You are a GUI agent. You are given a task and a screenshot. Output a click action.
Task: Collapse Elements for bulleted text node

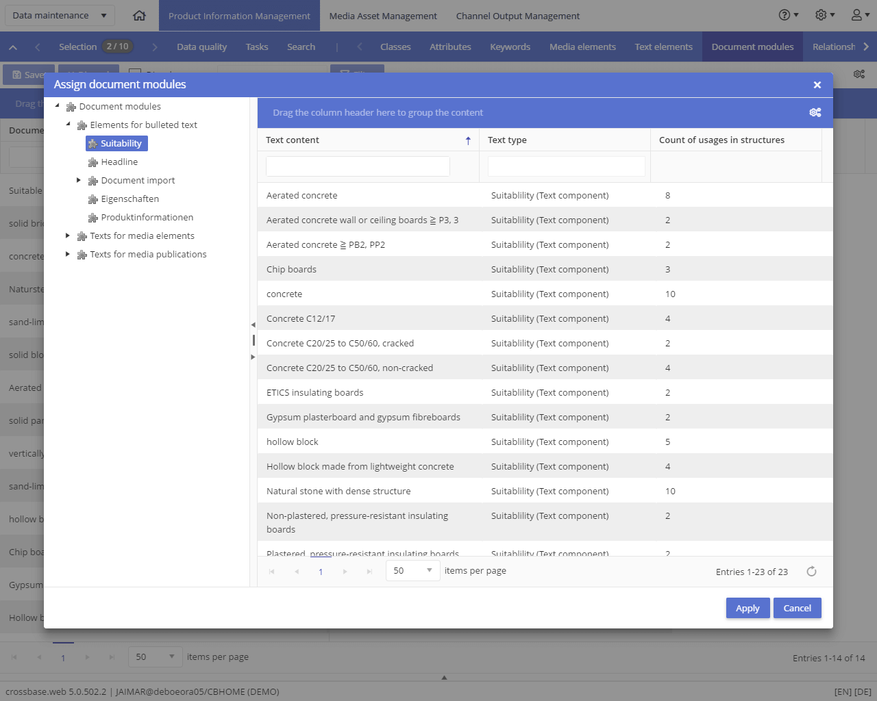click(x=68, y=125)
